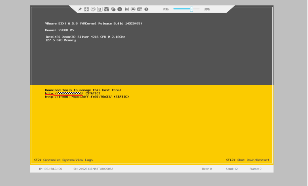The height and width of the screenshot is (186, 308).
Task: Click the 清晰 clear quality label
Action: pos(207,9)
